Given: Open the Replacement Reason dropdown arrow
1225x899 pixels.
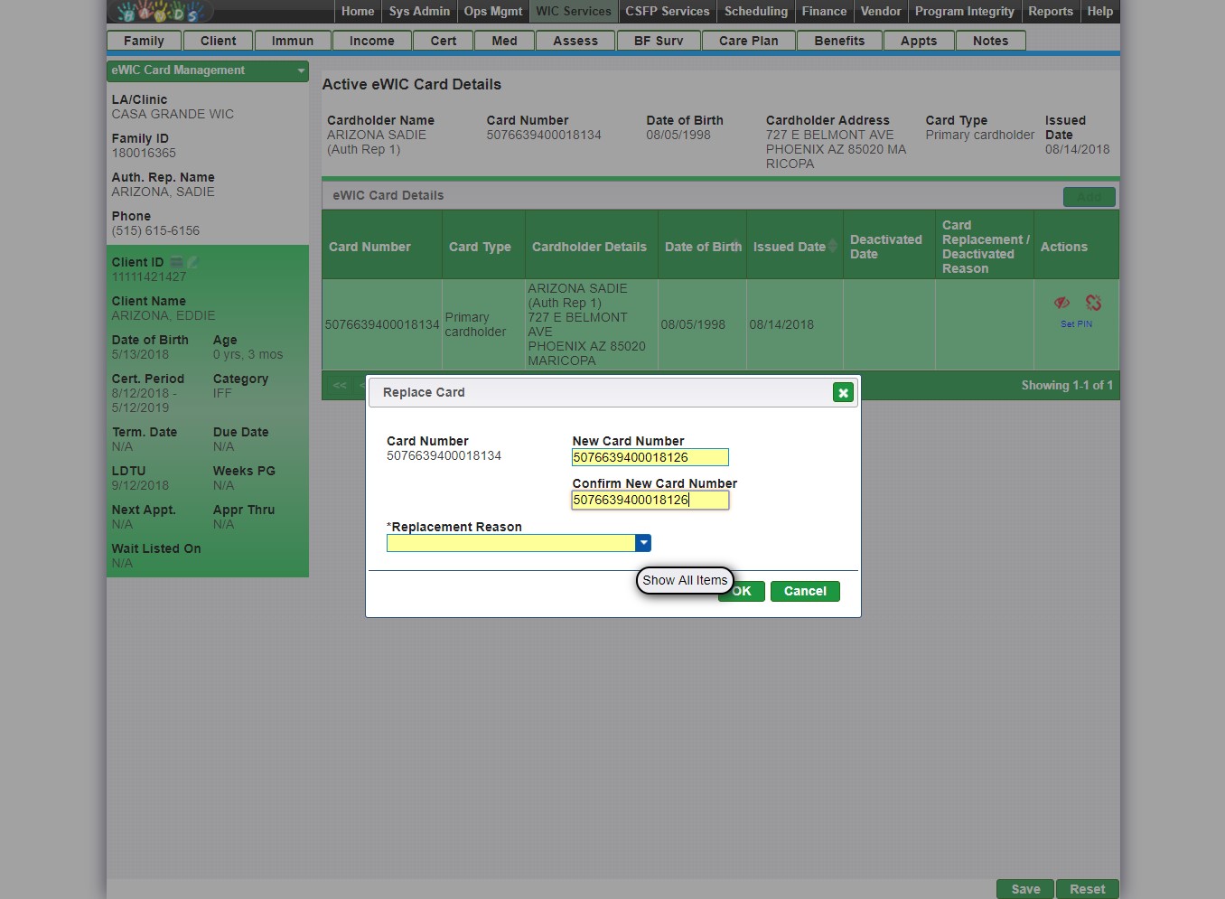Looking at the screenshot, I should (643, 543).
